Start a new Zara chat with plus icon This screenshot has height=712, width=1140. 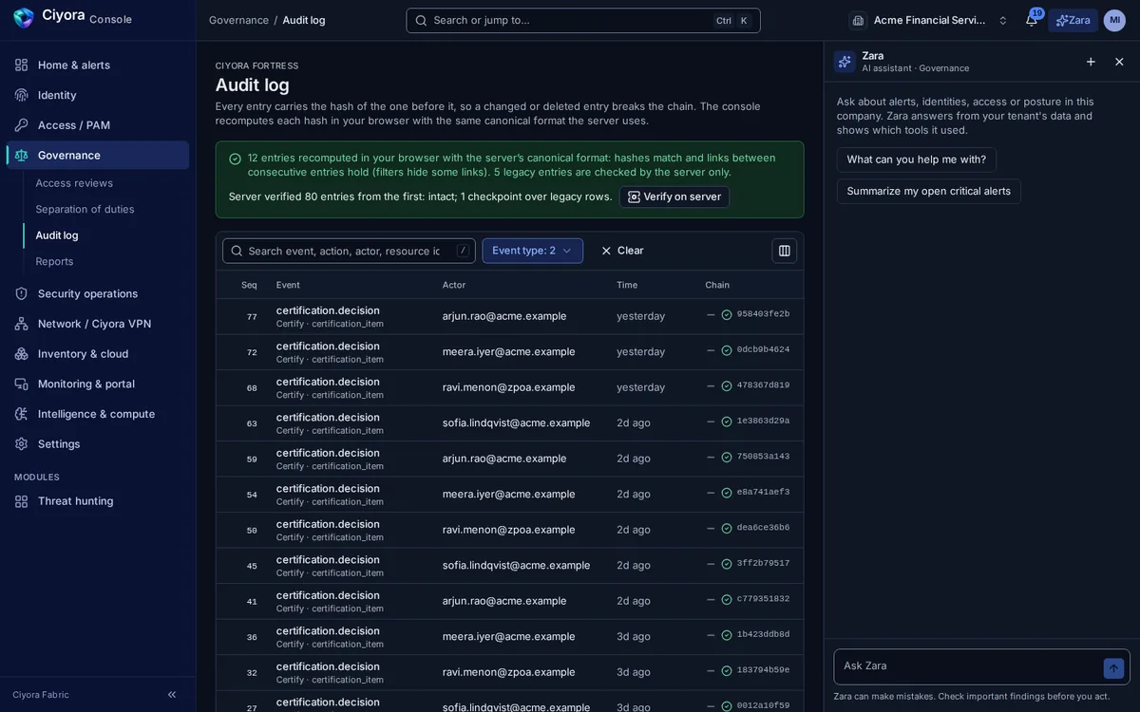tap(1091, 62)
